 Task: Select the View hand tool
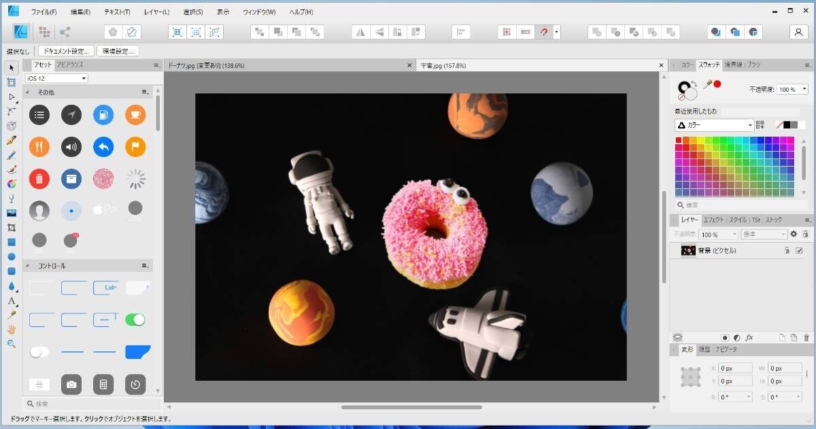pyautogui.click(x=12, y=330)
